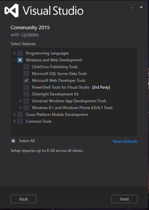Expand Cross Platform Mobile Development node
The width and height of the screenshot is (149, 210).
click(x=15, y=114)
